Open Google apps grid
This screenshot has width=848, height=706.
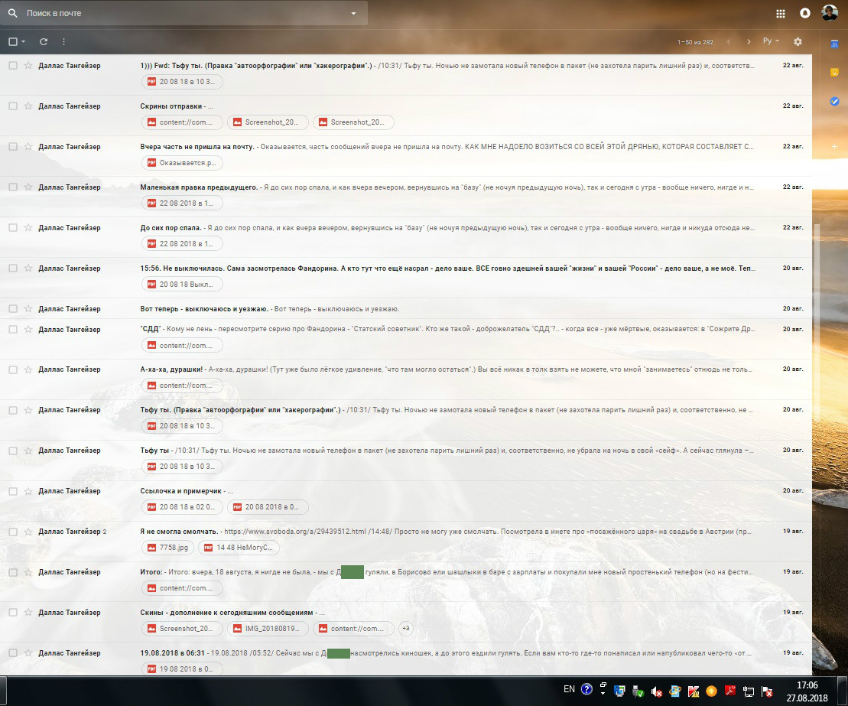pyautogui.click(x=781, y=13)
